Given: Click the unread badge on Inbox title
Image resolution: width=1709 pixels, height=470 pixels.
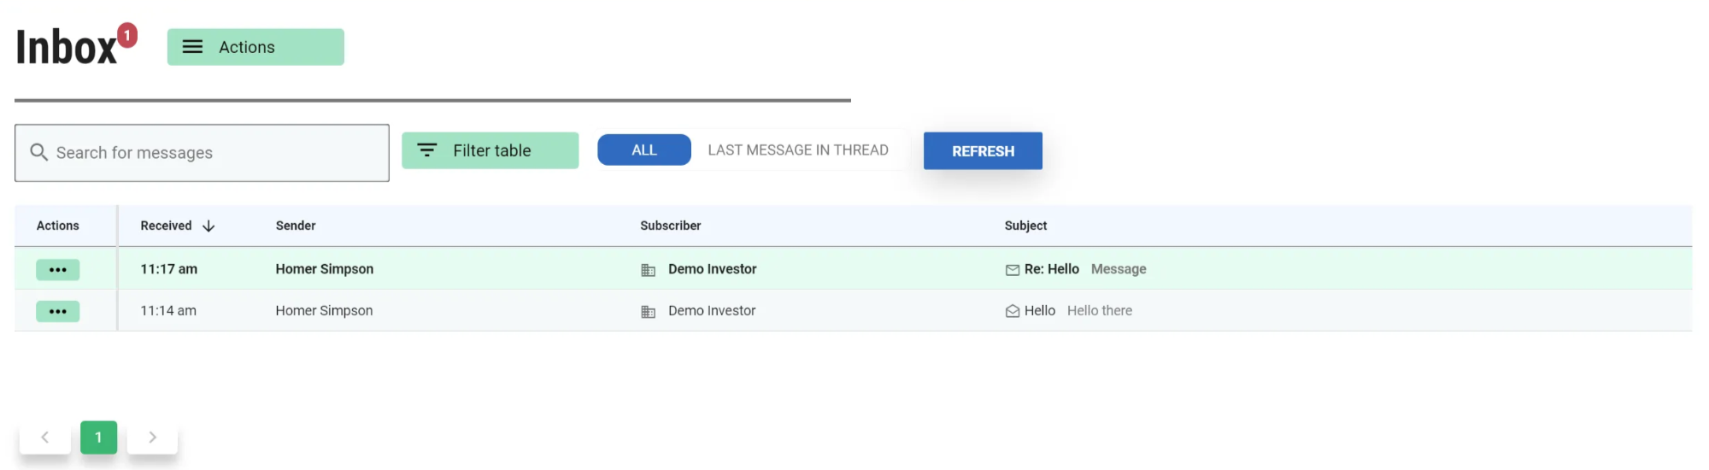Looking at the screenshot, I should [x=127, y=35].
